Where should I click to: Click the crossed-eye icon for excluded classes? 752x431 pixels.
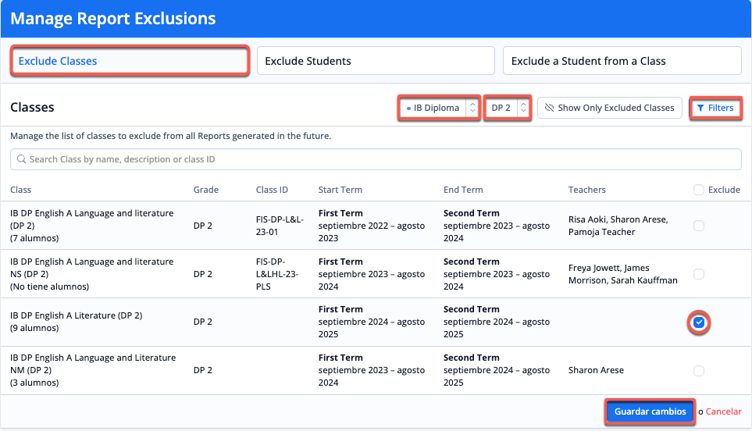tap(549, 108)
